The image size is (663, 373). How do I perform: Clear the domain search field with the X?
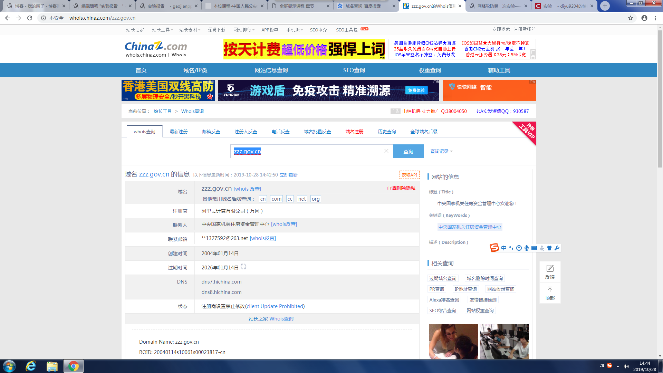(x=386, y=151)
